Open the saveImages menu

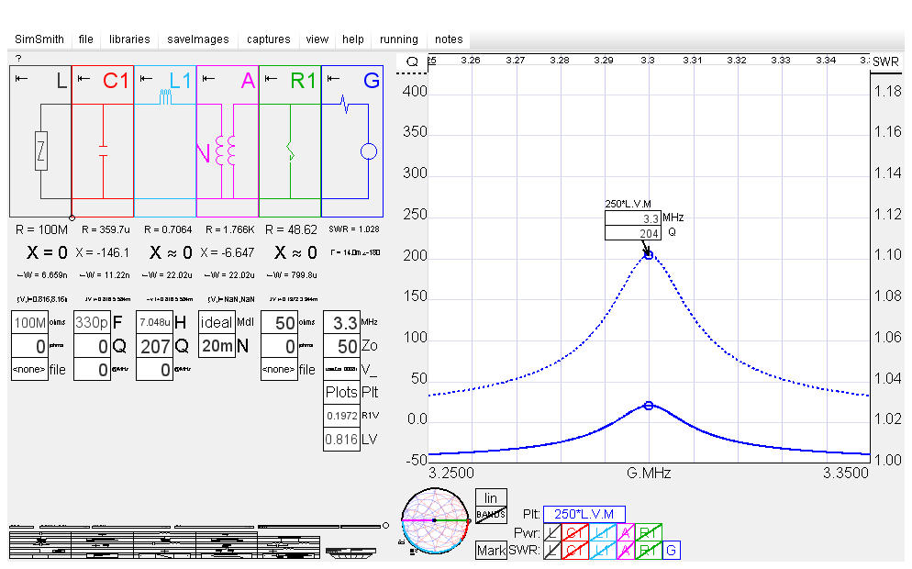point(198,39)
